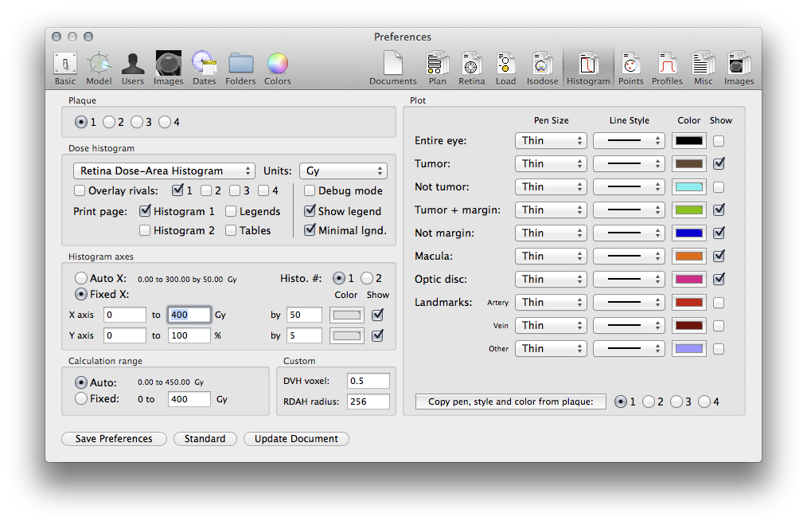Switch to Retina document preferences

[x=471, y=68]
